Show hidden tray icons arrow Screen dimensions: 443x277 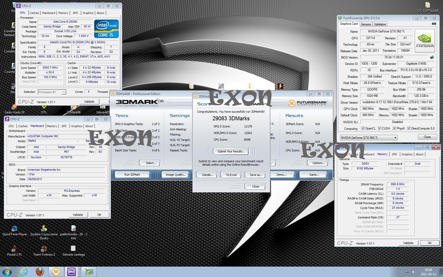coord(401,272)
